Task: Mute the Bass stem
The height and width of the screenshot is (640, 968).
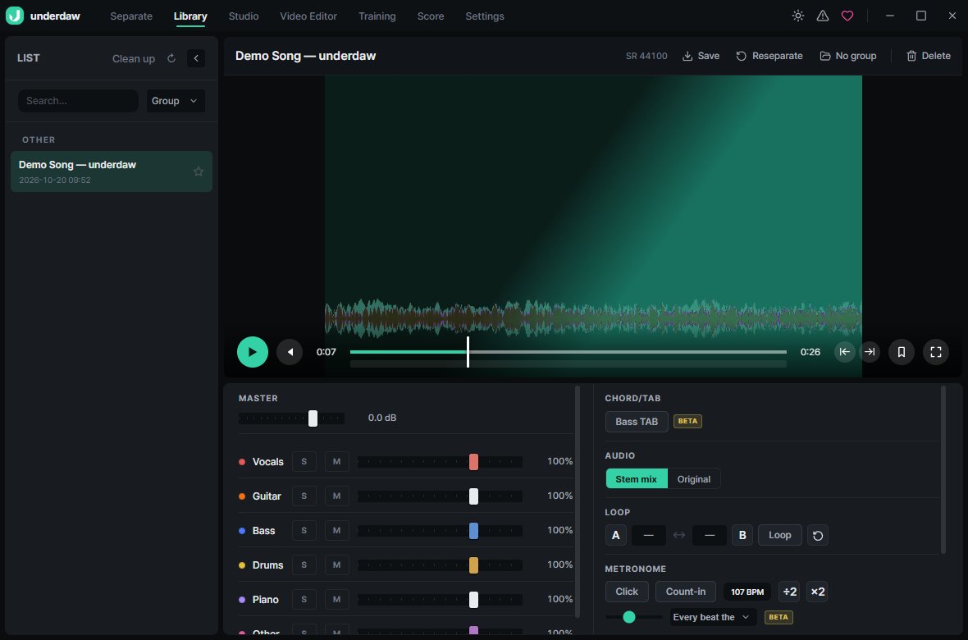Action: point(336,531)
